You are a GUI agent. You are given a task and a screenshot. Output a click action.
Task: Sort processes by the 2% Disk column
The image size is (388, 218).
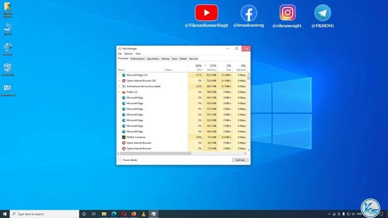225,67
